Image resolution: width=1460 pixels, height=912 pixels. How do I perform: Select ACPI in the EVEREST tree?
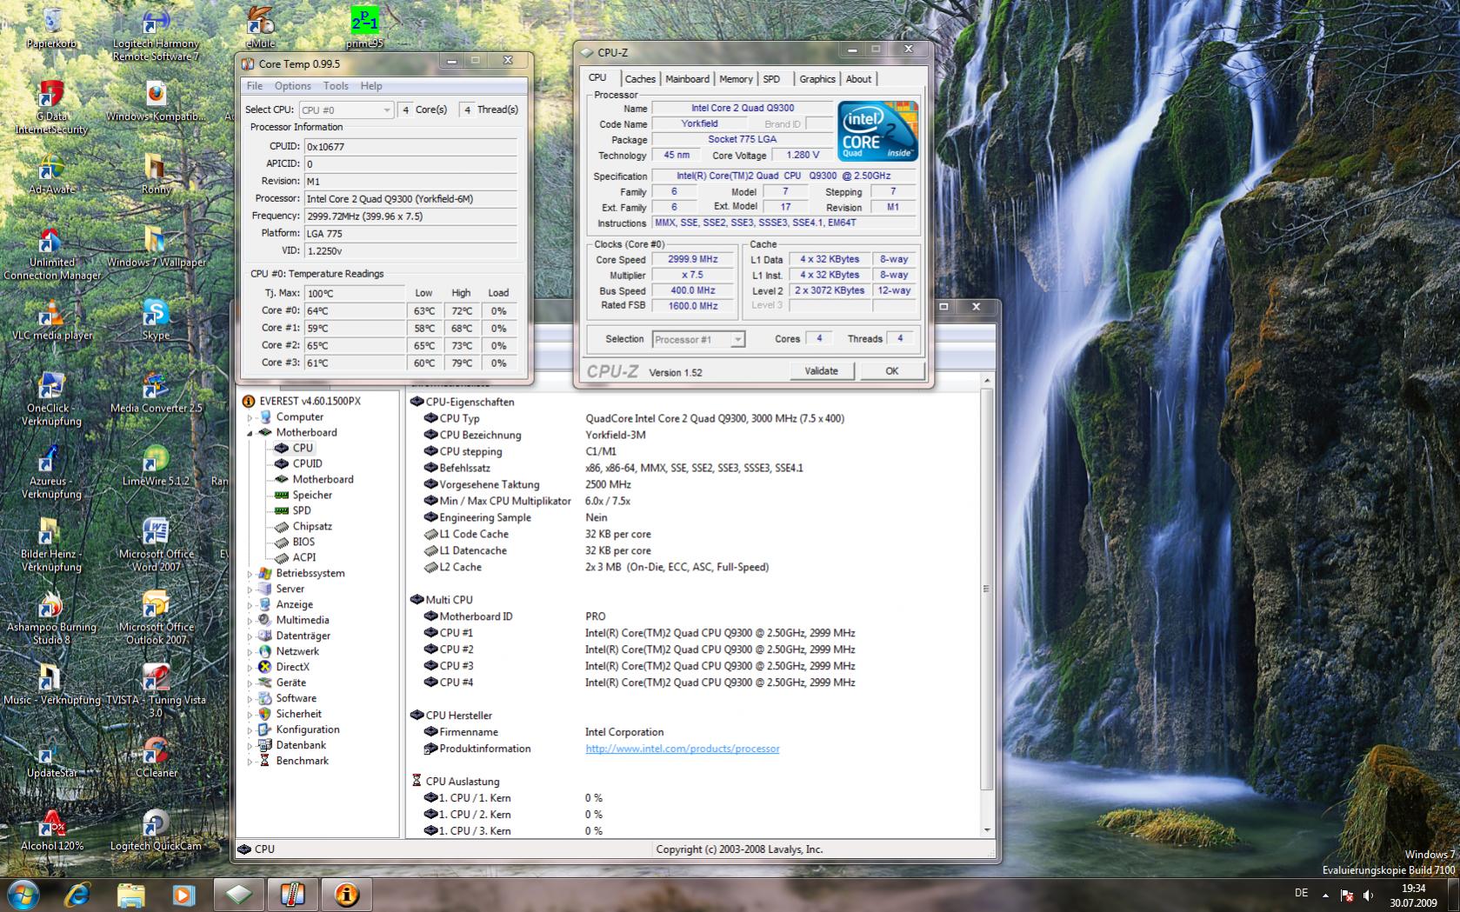point(304,558)
